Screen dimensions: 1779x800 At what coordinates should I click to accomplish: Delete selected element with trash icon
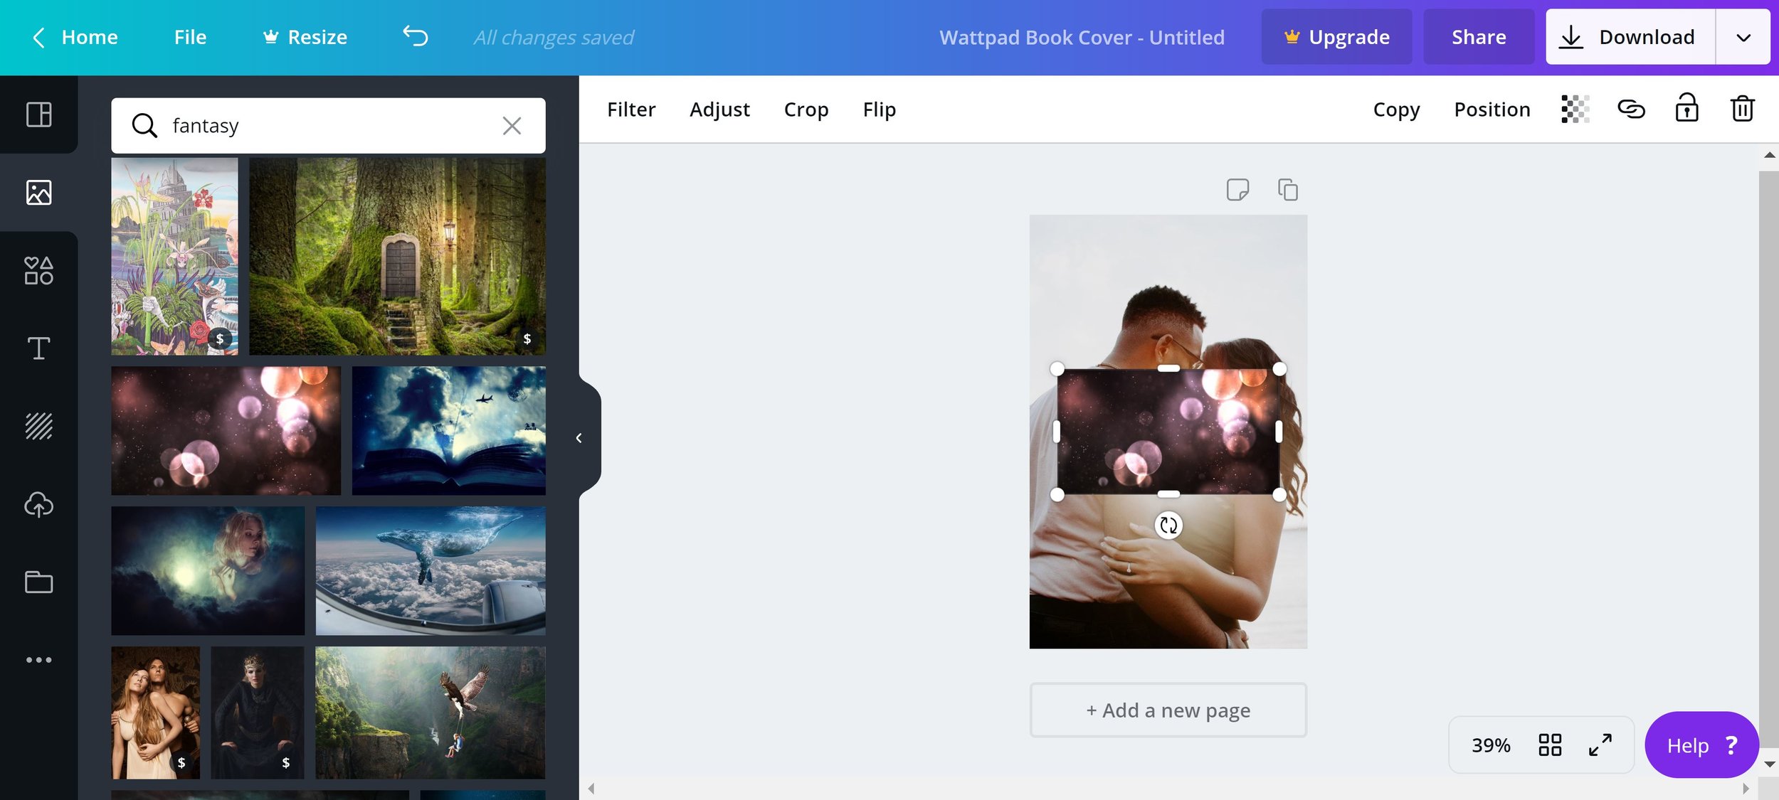1742,109
